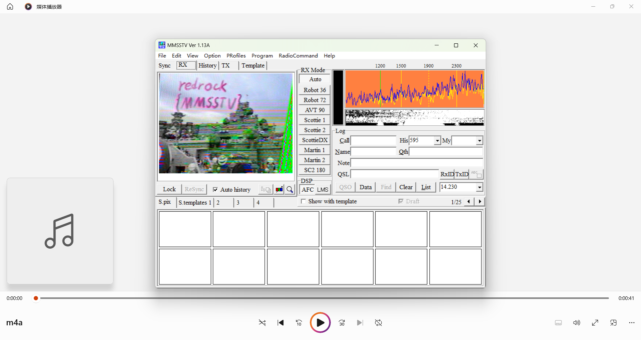
Task: Click the media player logo icon
Action: (28, 7)
